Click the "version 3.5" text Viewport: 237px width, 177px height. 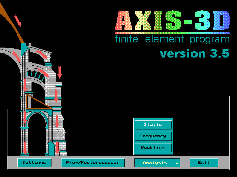(194, 53)
